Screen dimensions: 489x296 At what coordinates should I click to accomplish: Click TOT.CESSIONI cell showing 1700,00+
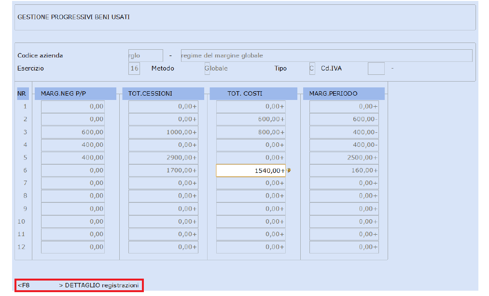(163, 170)
